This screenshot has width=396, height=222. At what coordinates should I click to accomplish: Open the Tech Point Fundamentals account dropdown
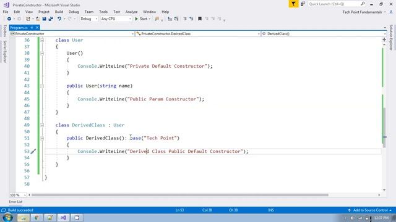(x=364, y=12)
